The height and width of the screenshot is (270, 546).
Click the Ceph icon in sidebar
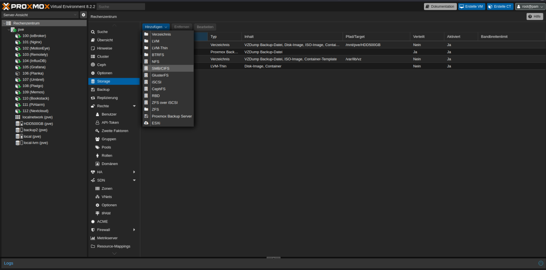[93, 65]
